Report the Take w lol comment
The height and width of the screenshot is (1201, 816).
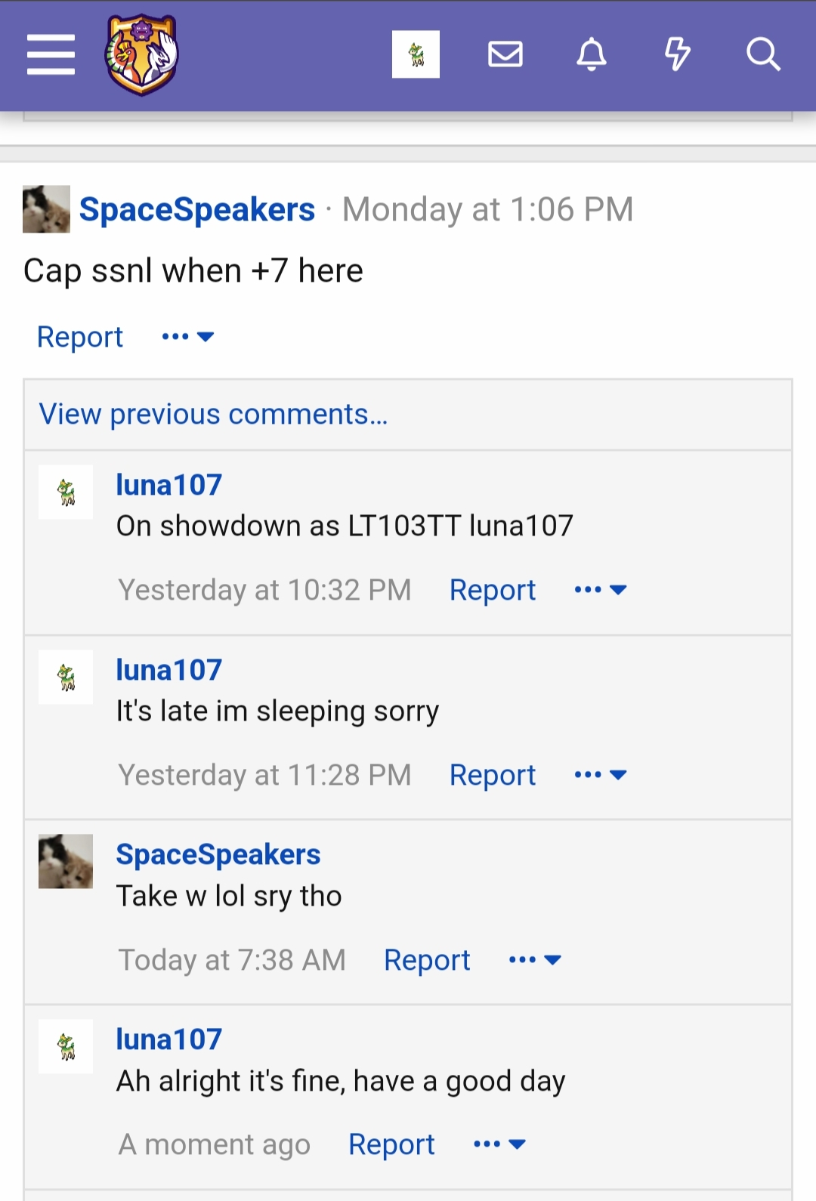point(427,960)
